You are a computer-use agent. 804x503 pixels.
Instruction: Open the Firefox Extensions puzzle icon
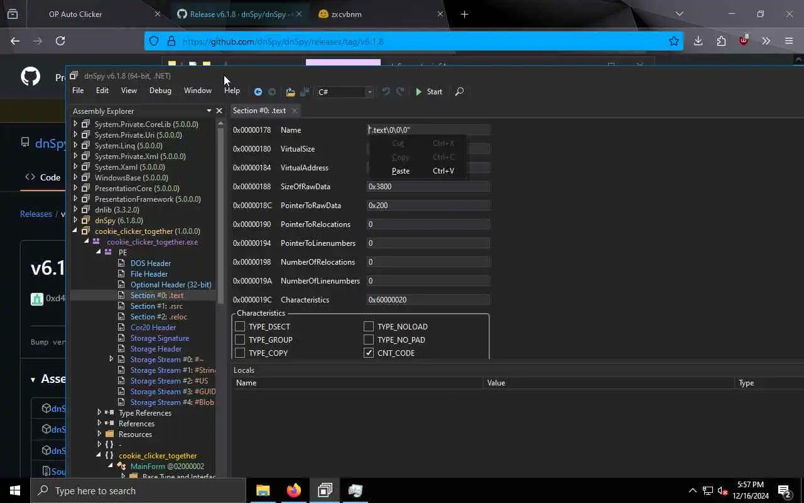721,41
